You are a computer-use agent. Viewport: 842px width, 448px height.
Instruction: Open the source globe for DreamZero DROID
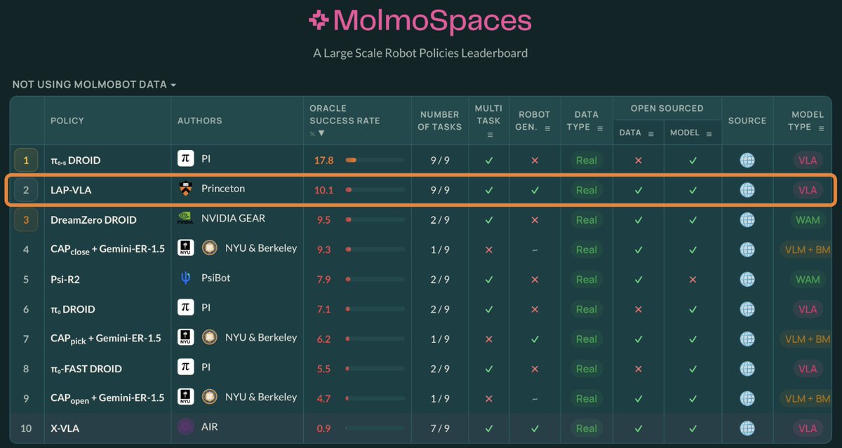(747, 220)
